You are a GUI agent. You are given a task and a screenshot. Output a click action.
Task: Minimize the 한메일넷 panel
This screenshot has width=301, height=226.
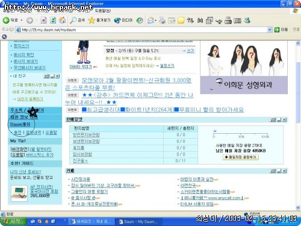279,120
